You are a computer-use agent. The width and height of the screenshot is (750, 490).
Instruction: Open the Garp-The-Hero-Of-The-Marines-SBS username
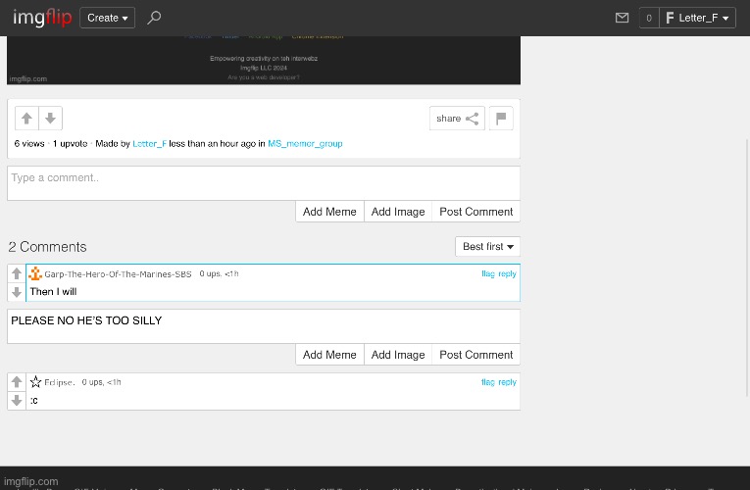coord(118,274)
